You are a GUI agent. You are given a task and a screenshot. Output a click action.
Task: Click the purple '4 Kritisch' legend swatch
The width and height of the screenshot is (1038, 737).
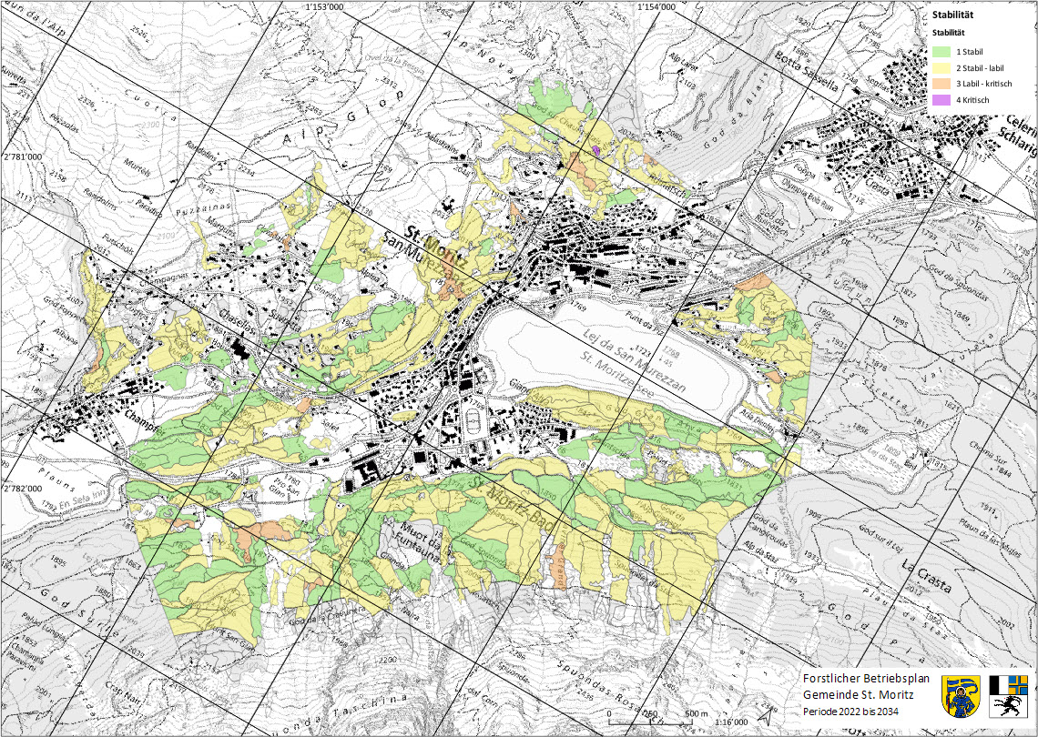pyautogui.click(x=941, y=99)
